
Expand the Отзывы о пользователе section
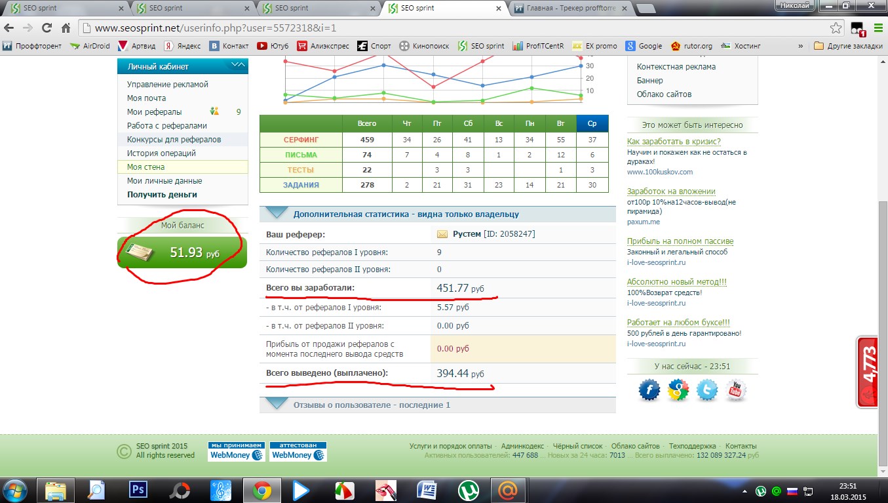[276, 405]
